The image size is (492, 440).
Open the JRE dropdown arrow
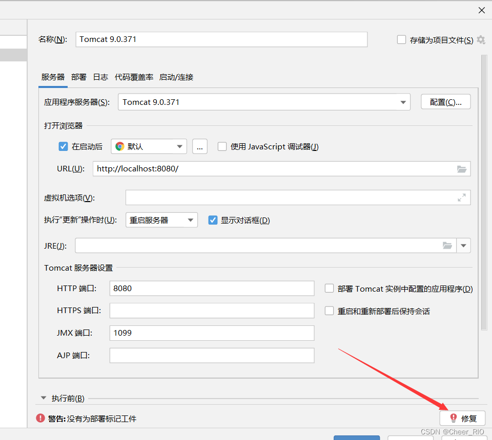(x=463, y=246)
